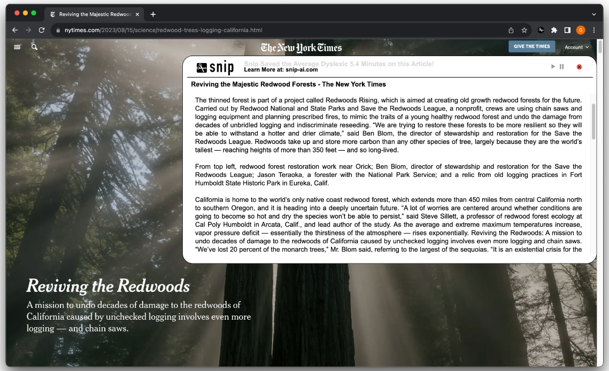Click the snip logo in the popup

click(x=215, y=67)
